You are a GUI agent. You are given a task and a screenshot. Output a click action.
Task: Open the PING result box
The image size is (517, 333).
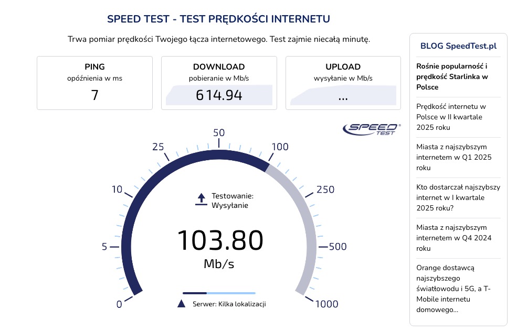pyautogui.click(x=94, y=83)
